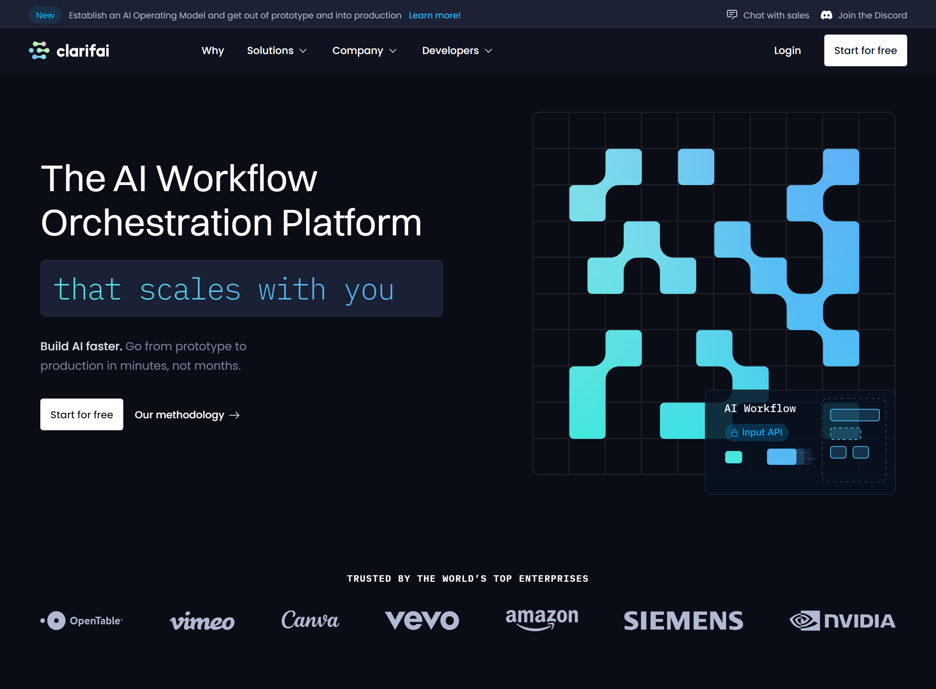Click the Vimeo logo
This screenshot has width=936, height=689.
[x=202, y=621]
